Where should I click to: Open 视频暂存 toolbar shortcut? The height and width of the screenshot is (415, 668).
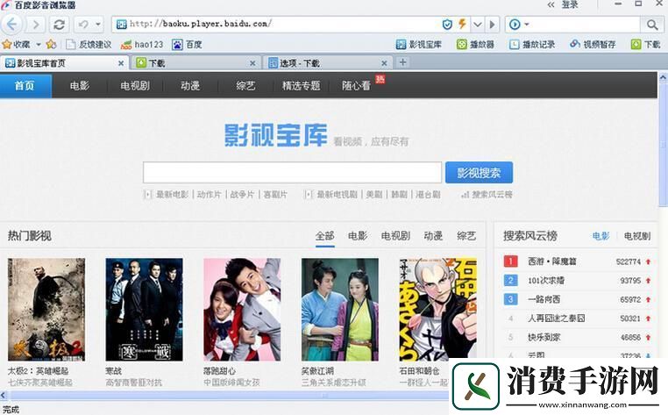click(593, 45)
